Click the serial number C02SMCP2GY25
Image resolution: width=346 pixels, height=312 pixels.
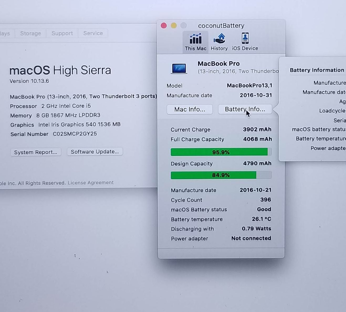click(x=75, y=134)
